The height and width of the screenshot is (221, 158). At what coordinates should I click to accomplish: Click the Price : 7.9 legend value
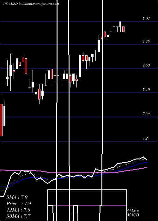pyautogui.click(x=19, y=204)
